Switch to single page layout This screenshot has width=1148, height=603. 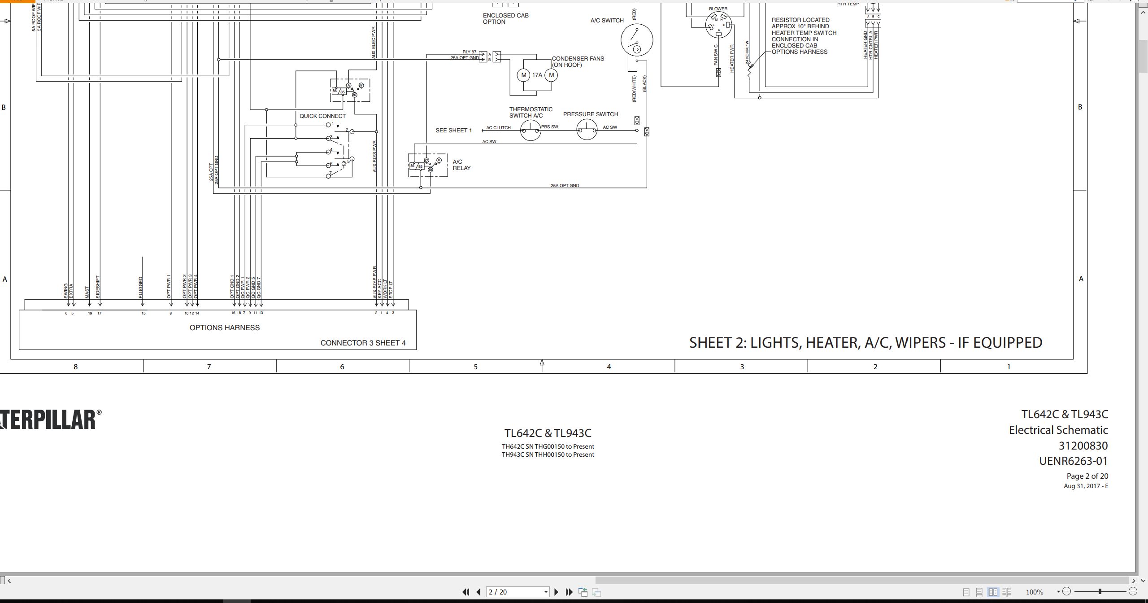[x=966, y=592]
